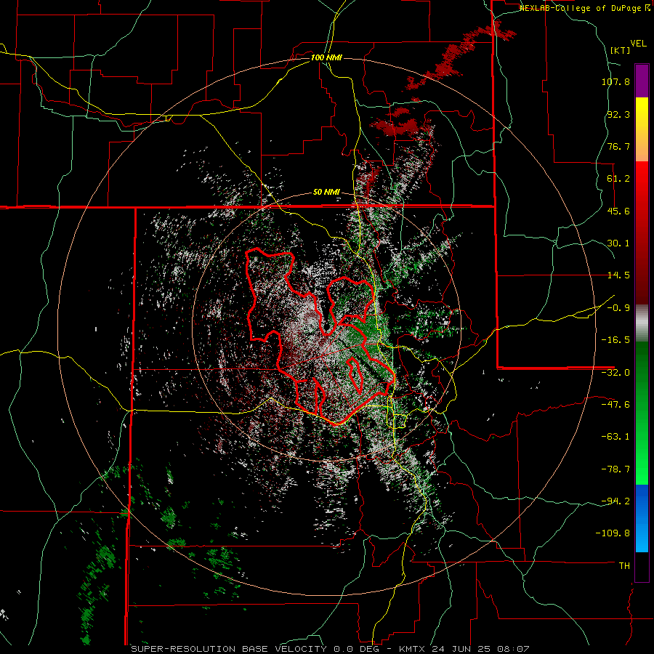Pick the yellow-orange segment of velocity scale

click(642, 129)
